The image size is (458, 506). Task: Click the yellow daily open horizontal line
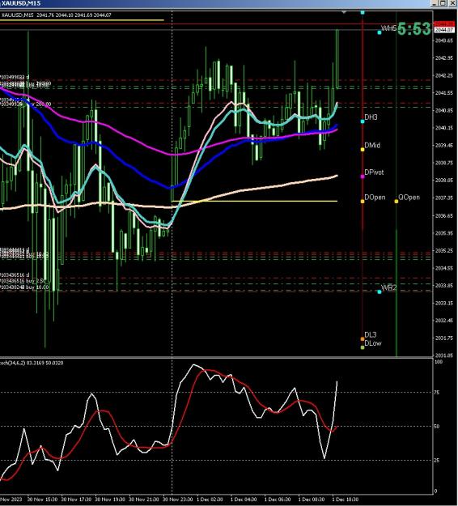click(x=254, y=201)
